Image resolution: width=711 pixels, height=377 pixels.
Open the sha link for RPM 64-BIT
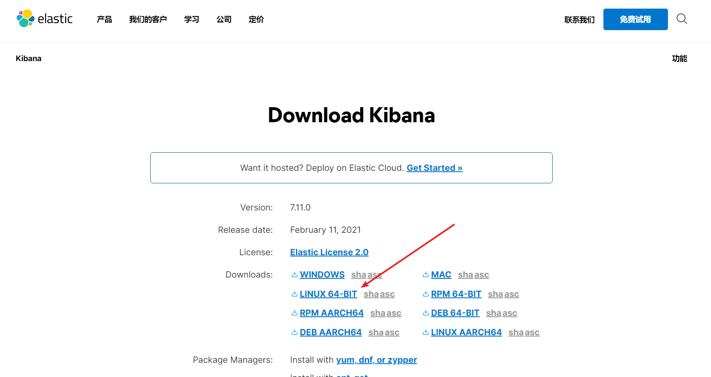pos(495,294)
